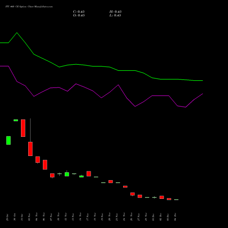The height and width of the screenshot is (228, 228).
Task: Click the 30 Oct date label
Action: [15, 217]
